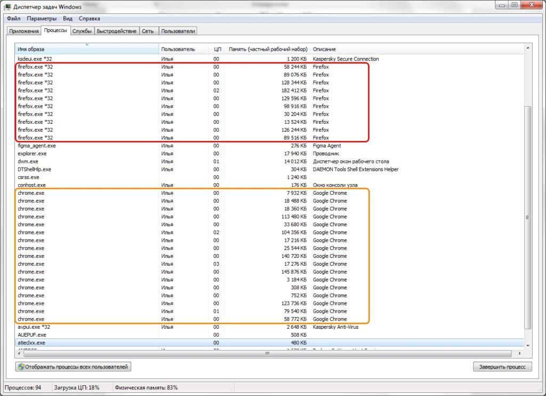Click the Проводник description cell
The height and width of the screenshot is (396, 546).
point(326,153)
